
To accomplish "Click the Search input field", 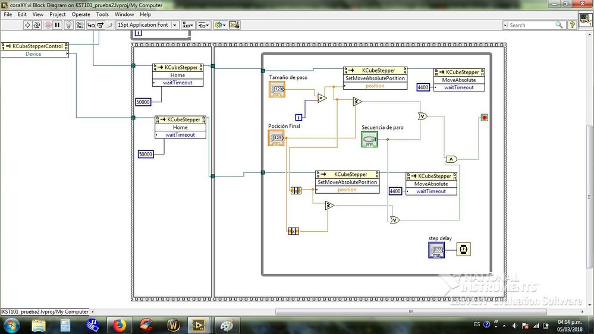I will pos(530,25).
